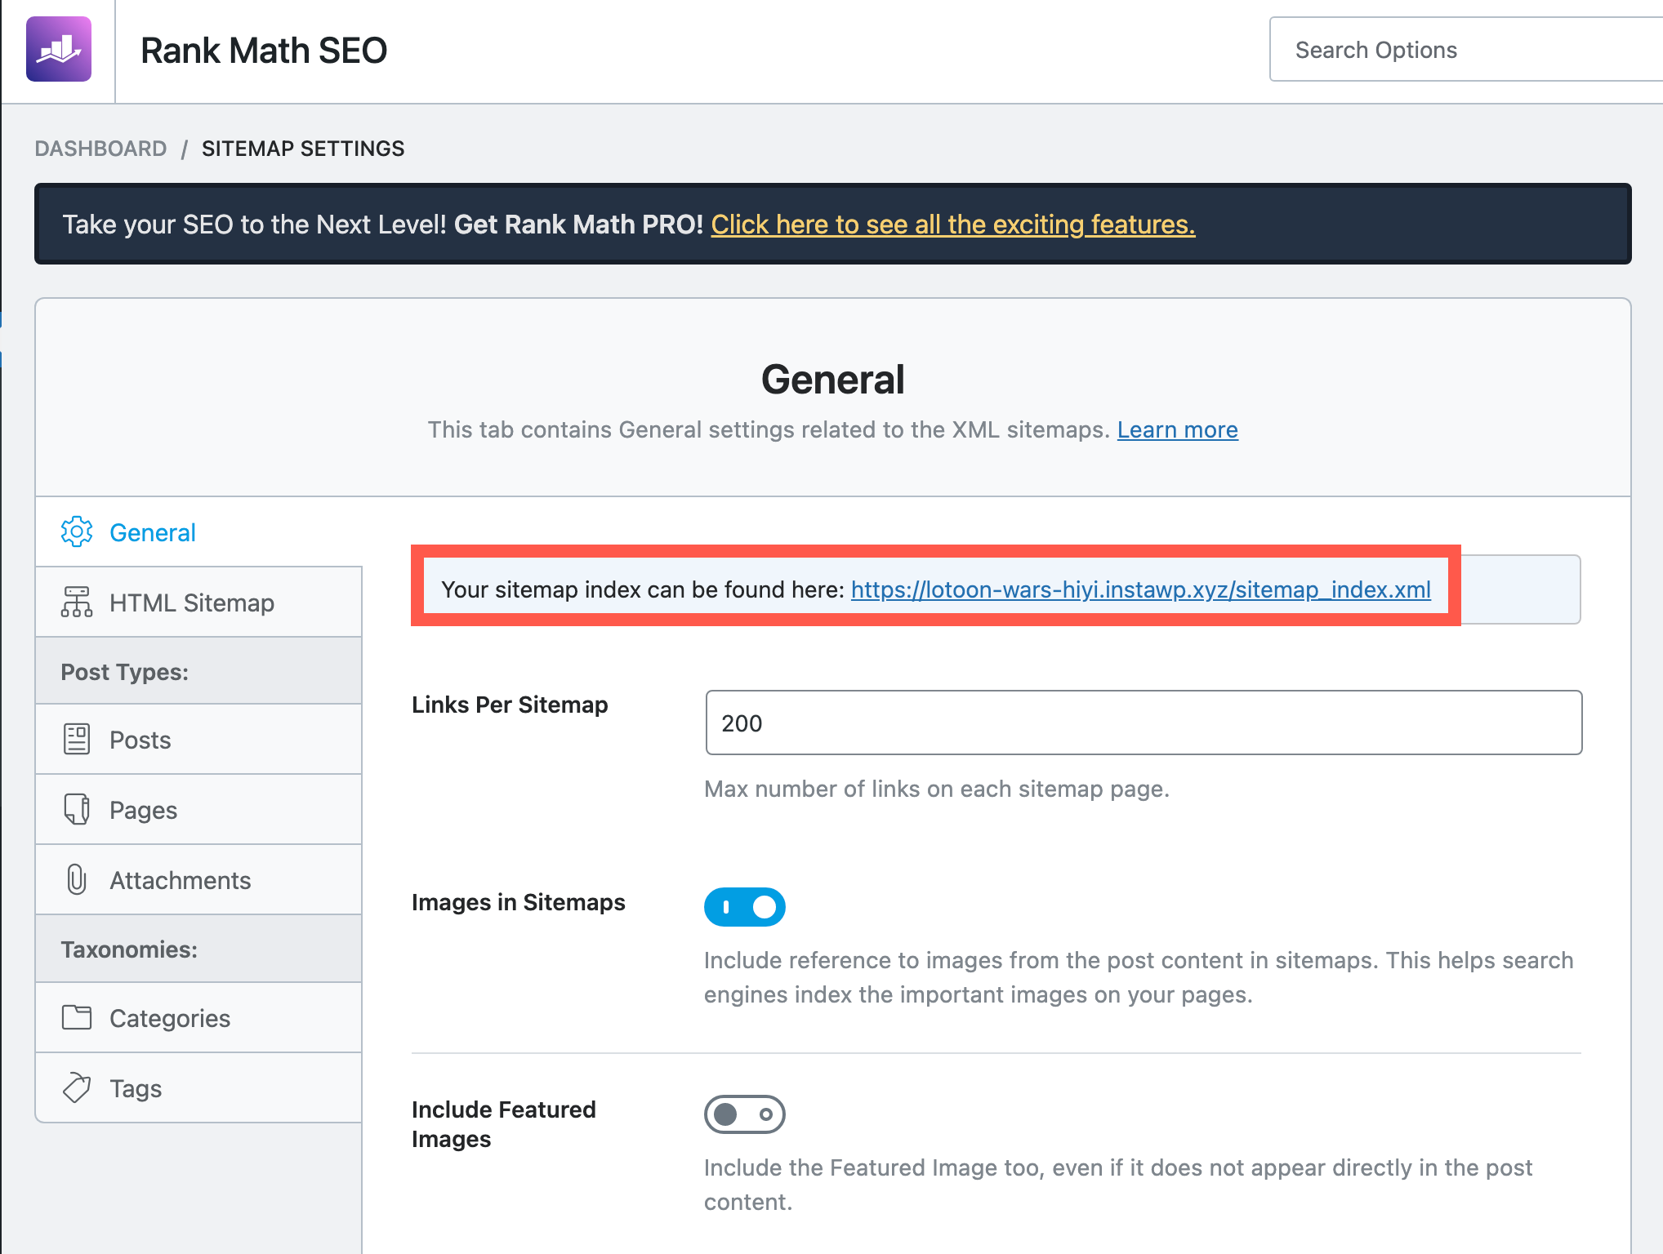This screenshot has width=1663, height=1254.
Task: Open the sitemap_index.xml URL link
Action: 1140,589
